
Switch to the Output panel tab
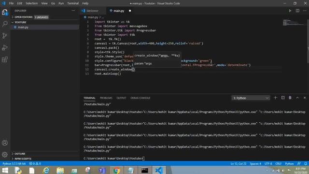pos(121,98)
